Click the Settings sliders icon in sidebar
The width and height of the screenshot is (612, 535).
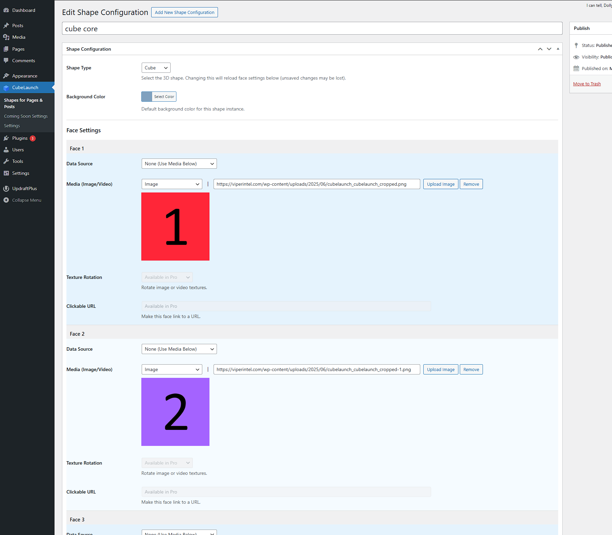[6, 173]
